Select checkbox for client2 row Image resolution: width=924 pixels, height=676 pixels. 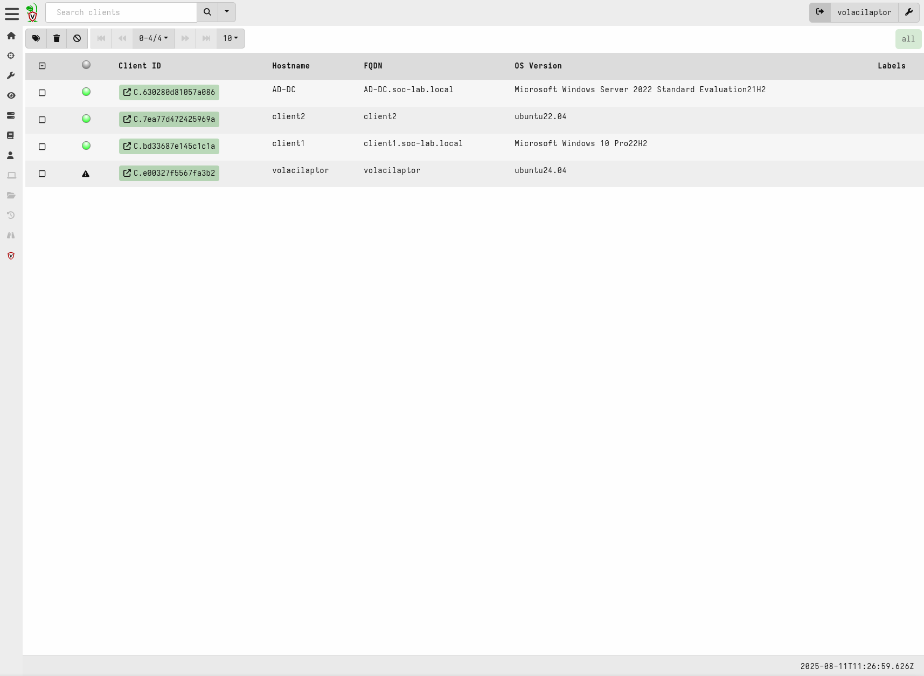[42, 120]
